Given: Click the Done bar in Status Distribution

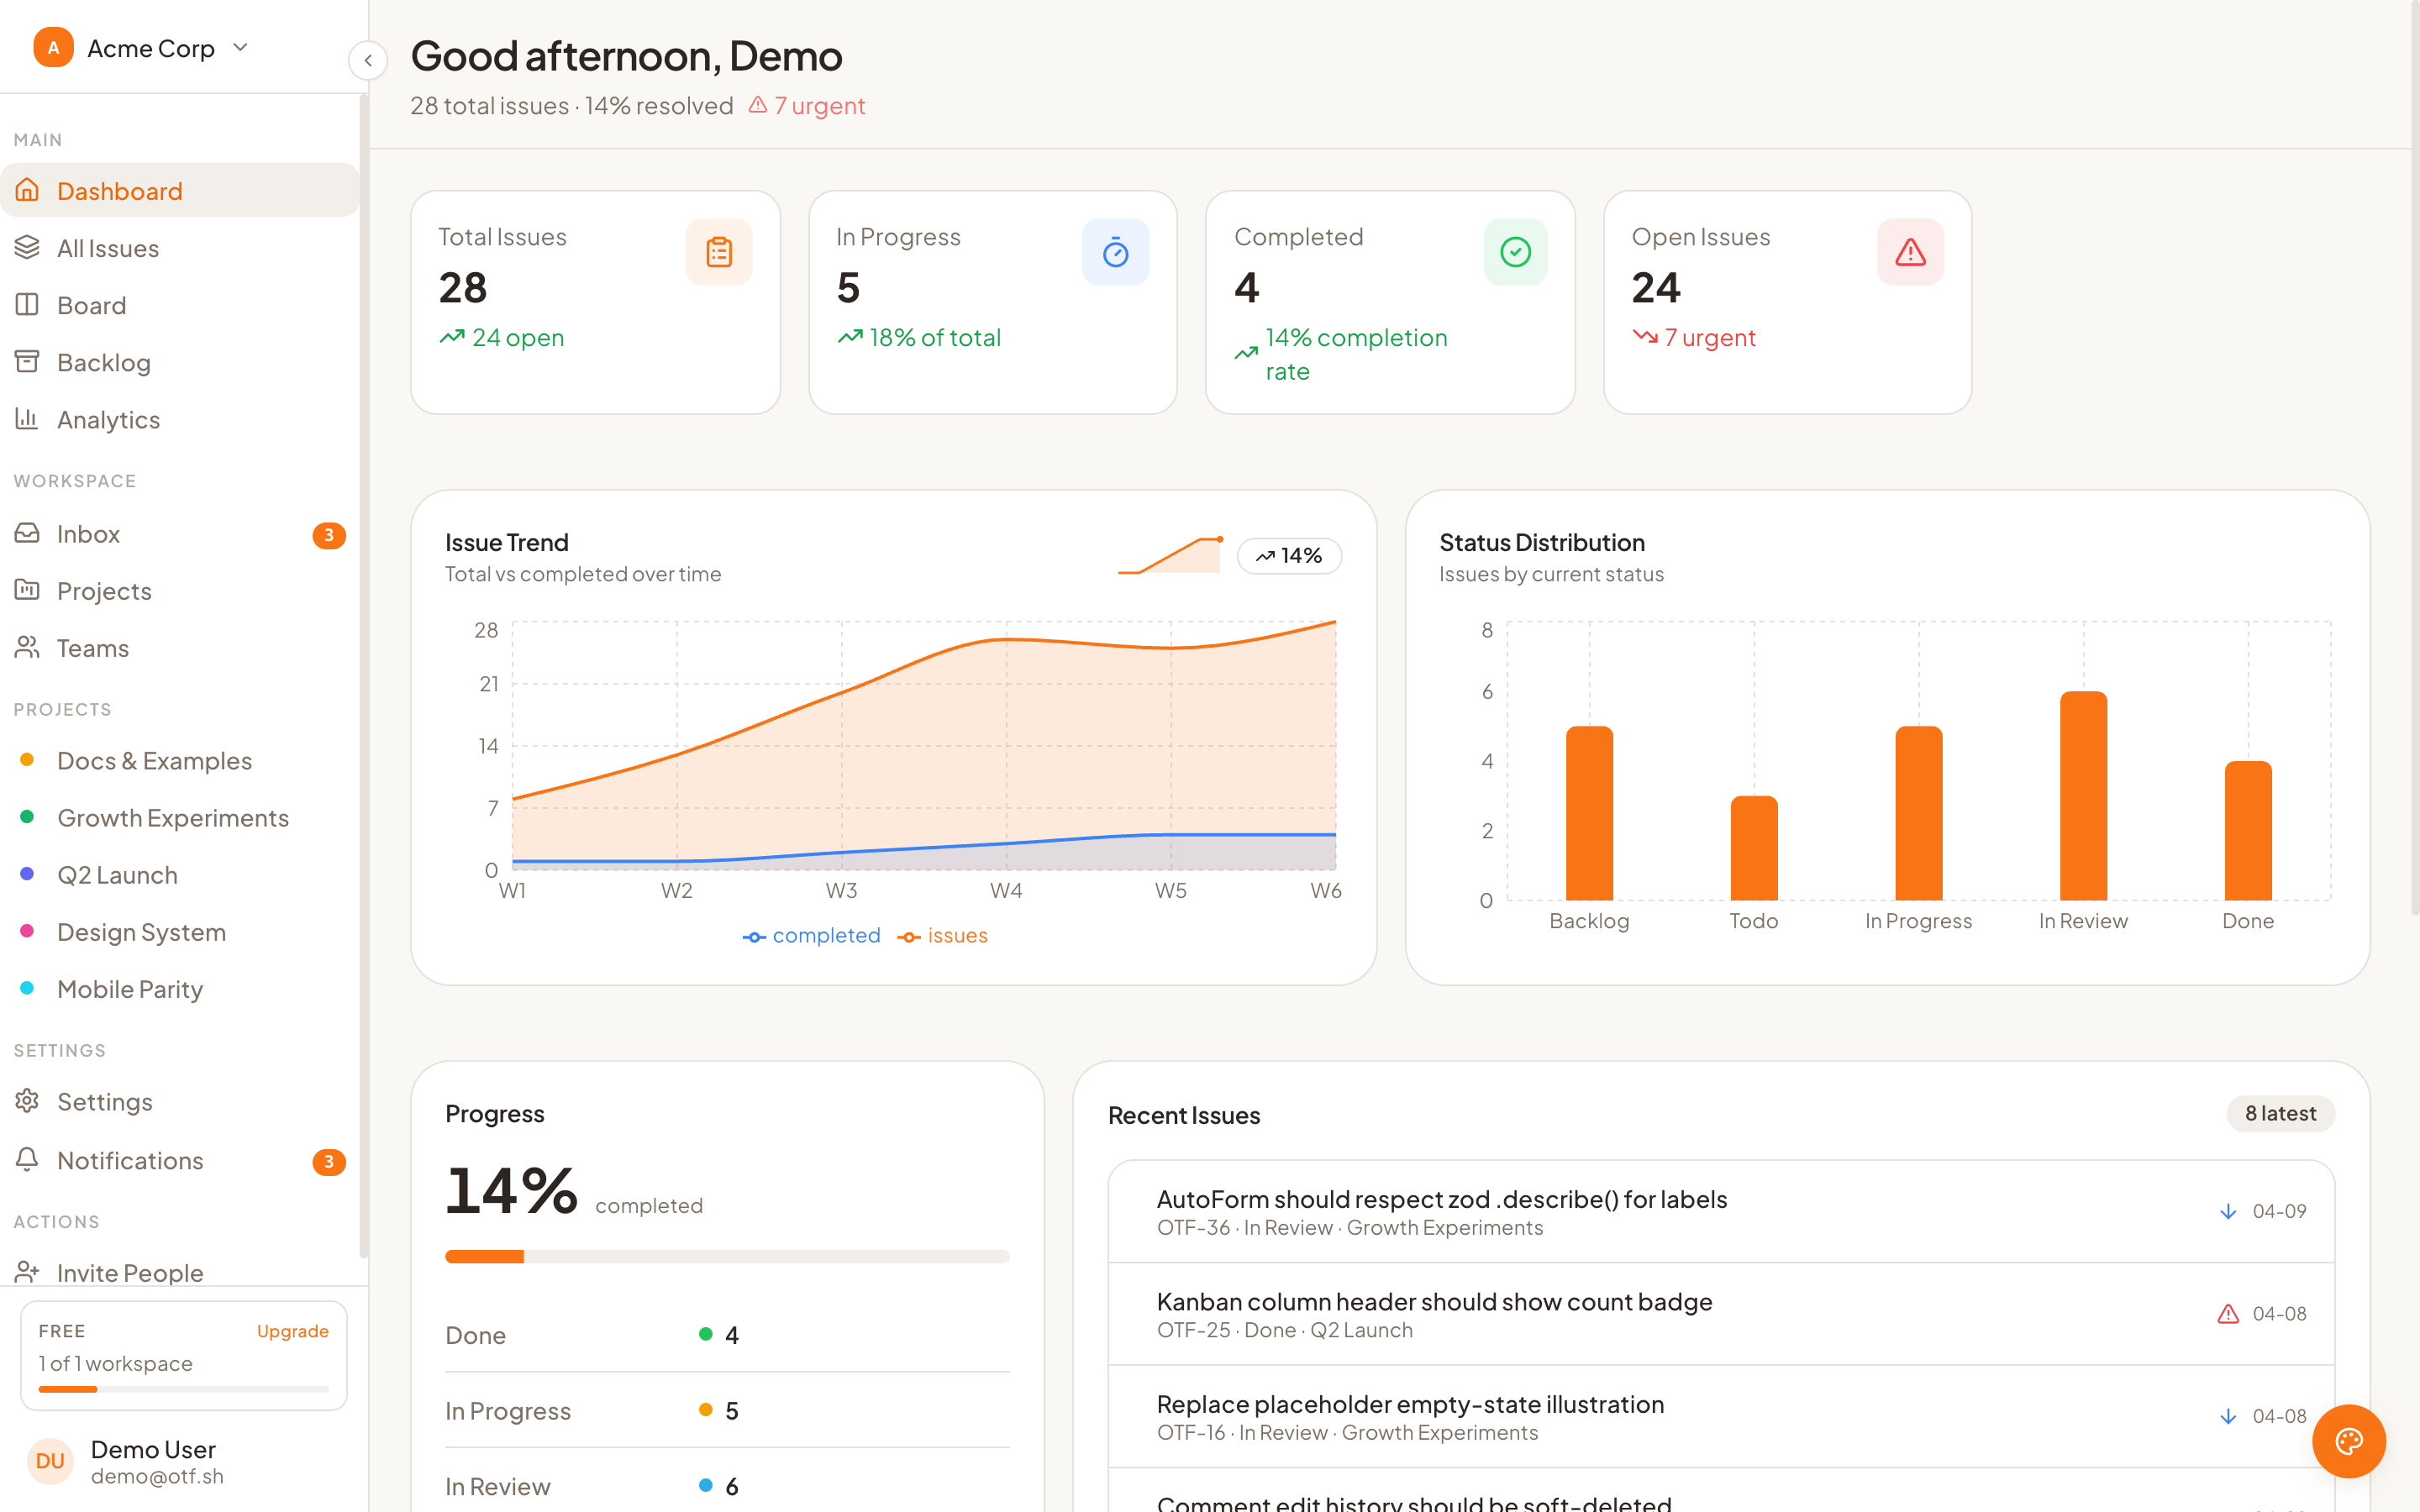Looking at the screenshot, I should (2248, 830).
